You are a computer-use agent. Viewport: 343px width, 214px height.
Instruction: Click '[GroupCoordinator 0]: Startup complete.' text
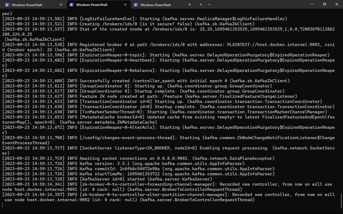tap(128, 91)
